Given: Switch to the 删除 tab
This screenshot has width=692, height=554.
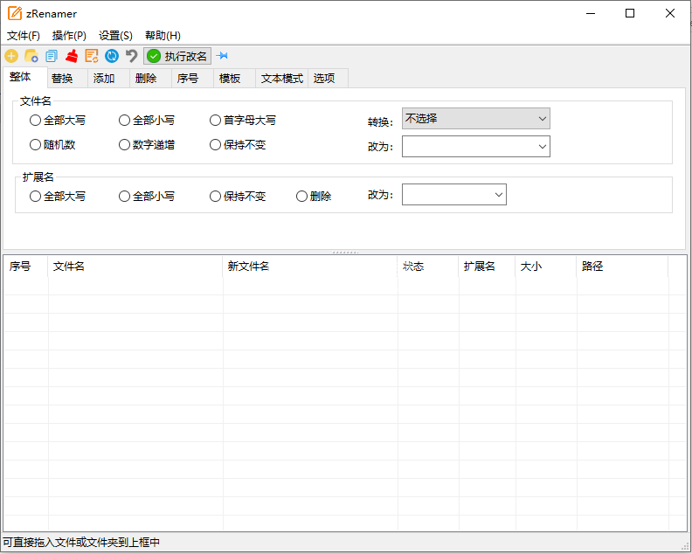Looking at the screenshot, I should click(x=150, y=78).
